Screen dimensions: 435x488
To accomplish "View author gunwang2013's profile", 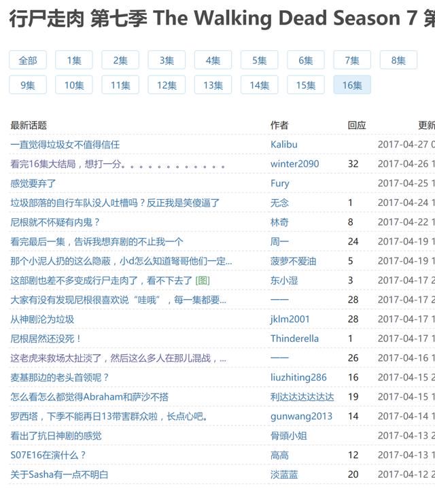I will (x=301, y=417).
